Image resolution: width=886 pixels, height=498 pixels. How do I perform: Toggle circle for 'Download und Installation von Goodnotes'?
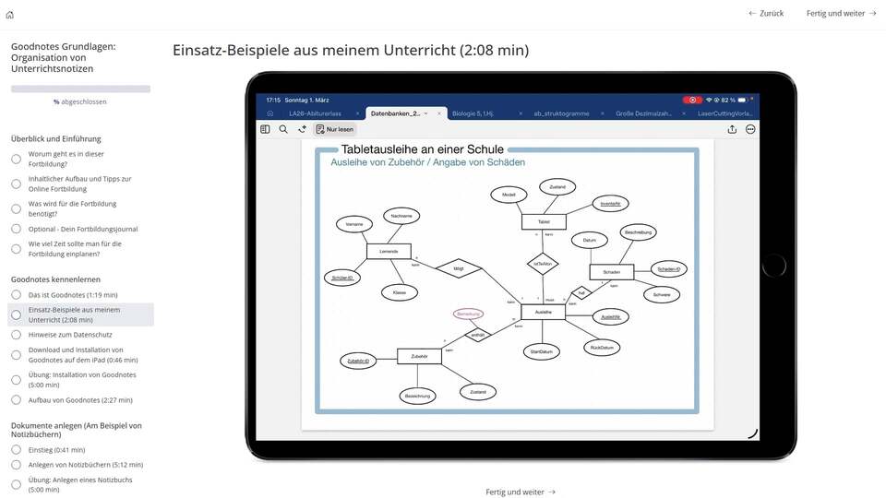pos(17,355)
